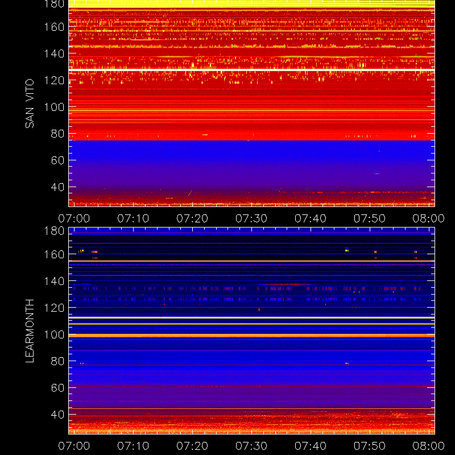Viewport: 455px width, 455px height.
Task: Pick the 40 tick label on Learmonth axis
Action: point(57,415)
